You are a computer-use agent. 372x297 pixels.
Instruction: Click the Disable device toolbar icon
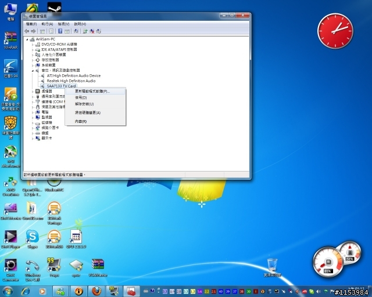98,31
